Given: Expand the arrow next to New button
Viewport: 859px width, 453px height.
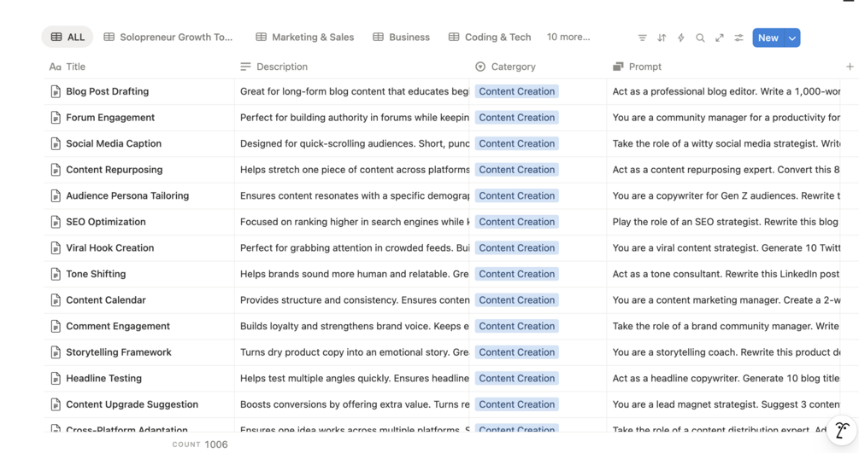Looking at the screenshot, I should (x=792, y=38).
